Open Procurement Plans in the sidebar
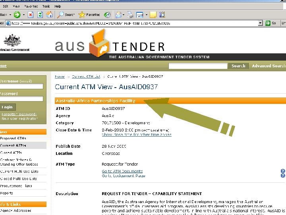286x215 pixels. tap(16, 186)
